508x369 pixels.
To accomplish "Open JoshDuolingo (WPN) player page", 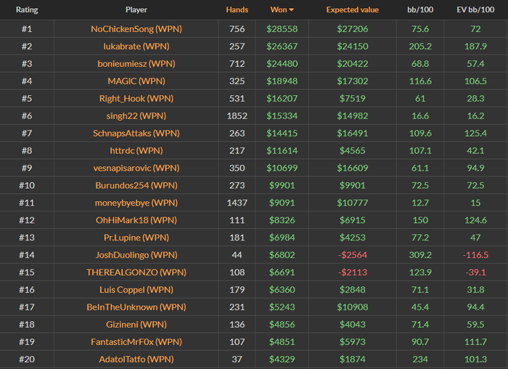I will (136, 255).
